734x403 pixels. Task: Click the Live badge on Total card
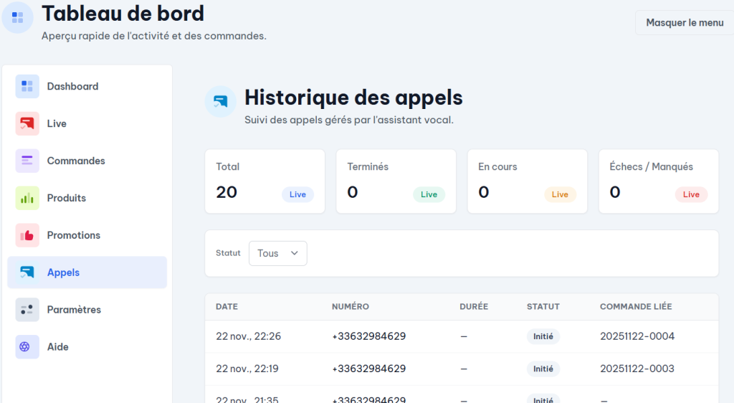pyautogui.click(x=297, y=194)
